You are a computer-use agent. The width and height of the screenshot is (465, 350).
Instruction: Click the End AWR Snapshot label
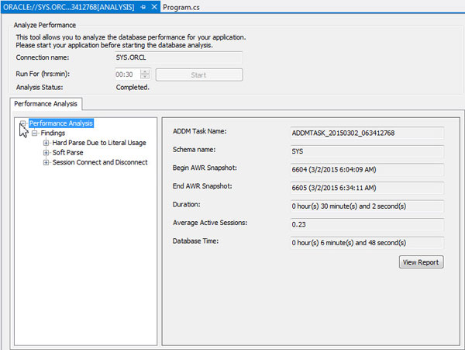(x=202, y=186)
